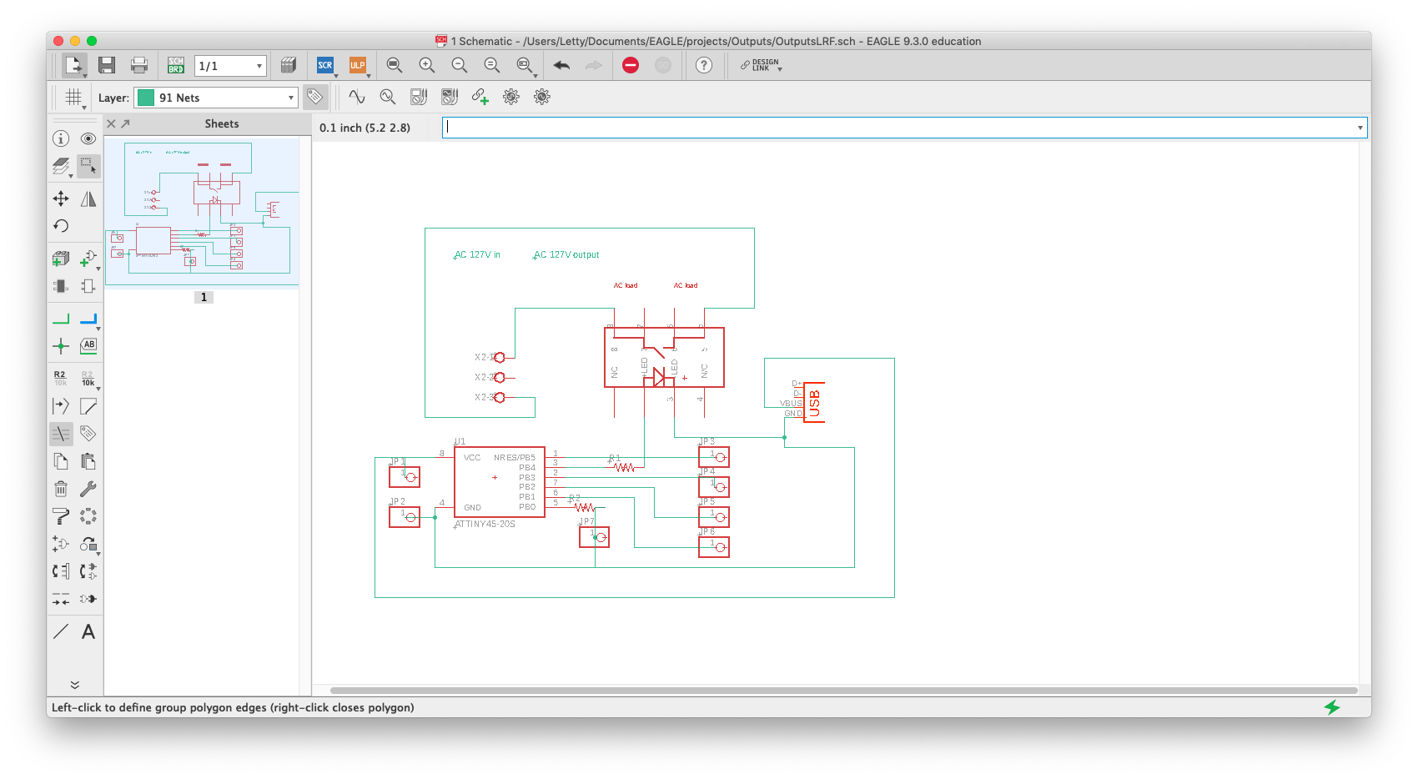Viewport: 1418px width, 779px height.
Task: Select the Junction tool
Action: [61, 346]
